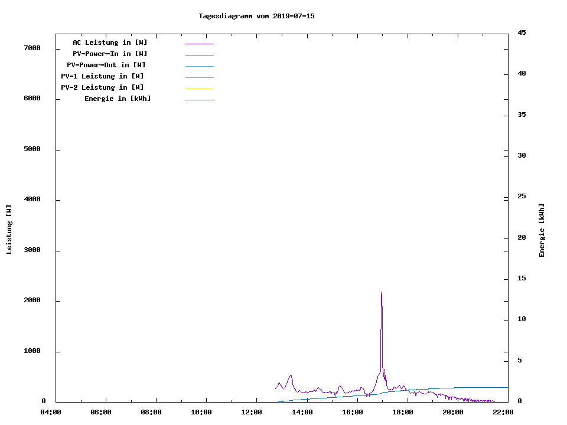The width and height of the screenshot is (567, 425).
Task: Click the 04:00 tick label on the time axis
Action: 51,412
